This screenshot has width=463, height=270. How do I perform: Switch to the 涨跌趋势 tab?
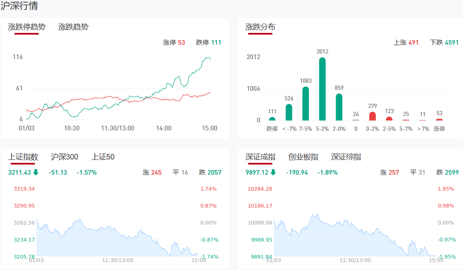[x=73, y=27]
